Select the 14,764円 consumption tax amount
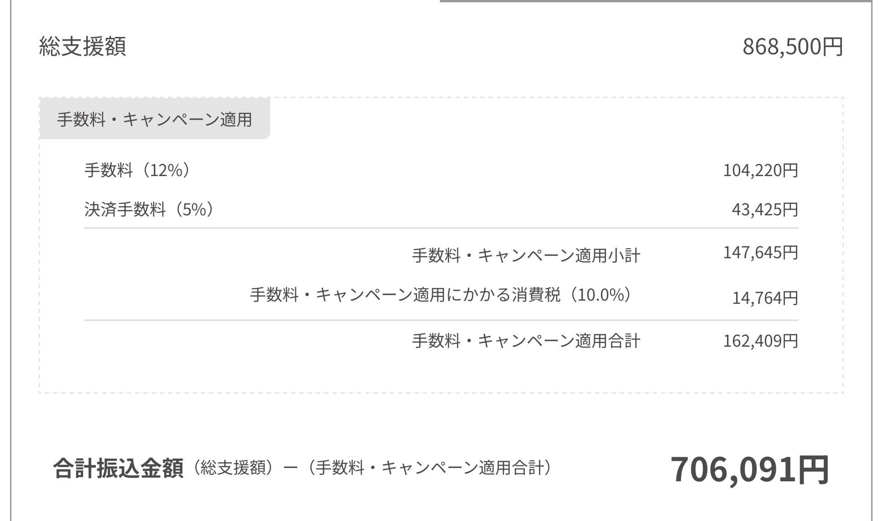 765,298
